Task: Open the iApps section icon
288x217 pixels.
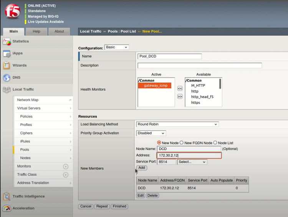Action: point(7,53)
